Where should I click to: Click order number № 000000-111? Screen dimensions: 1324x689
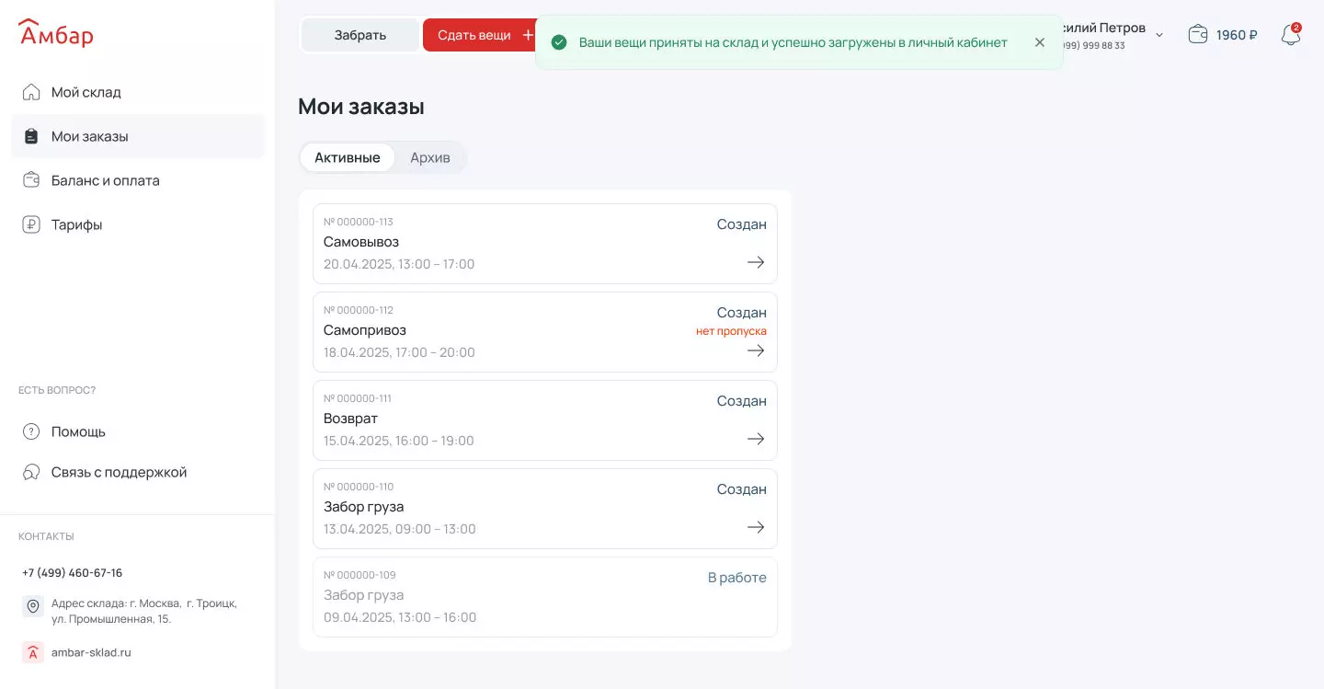click(x=358, y=398)
